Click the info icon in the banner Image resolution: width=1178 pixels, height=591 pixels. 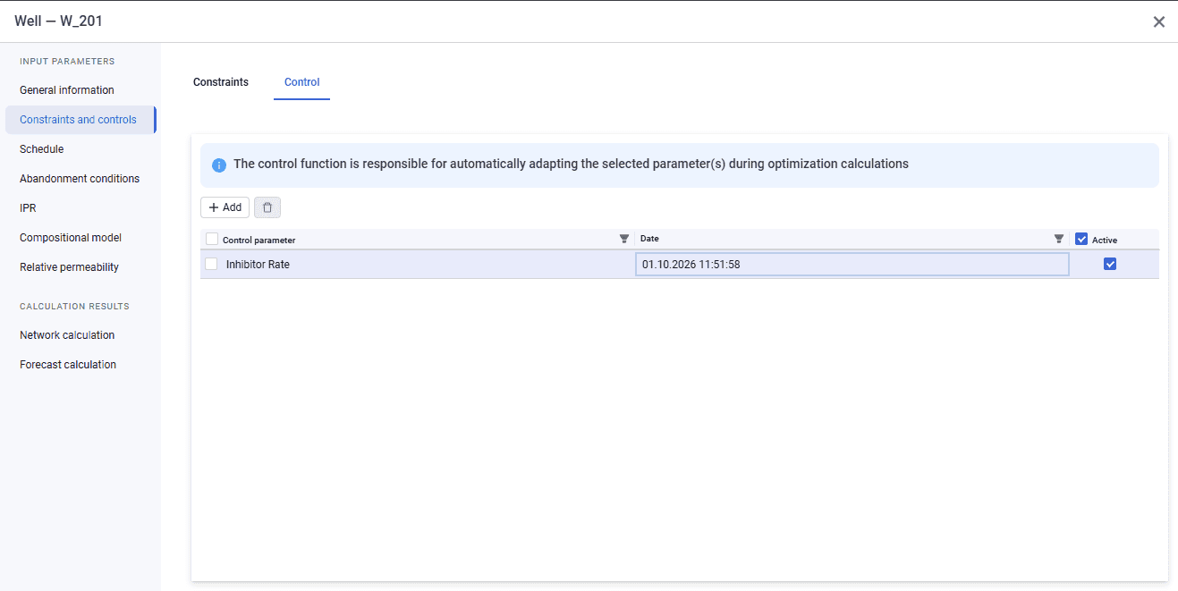coord(219,165)
